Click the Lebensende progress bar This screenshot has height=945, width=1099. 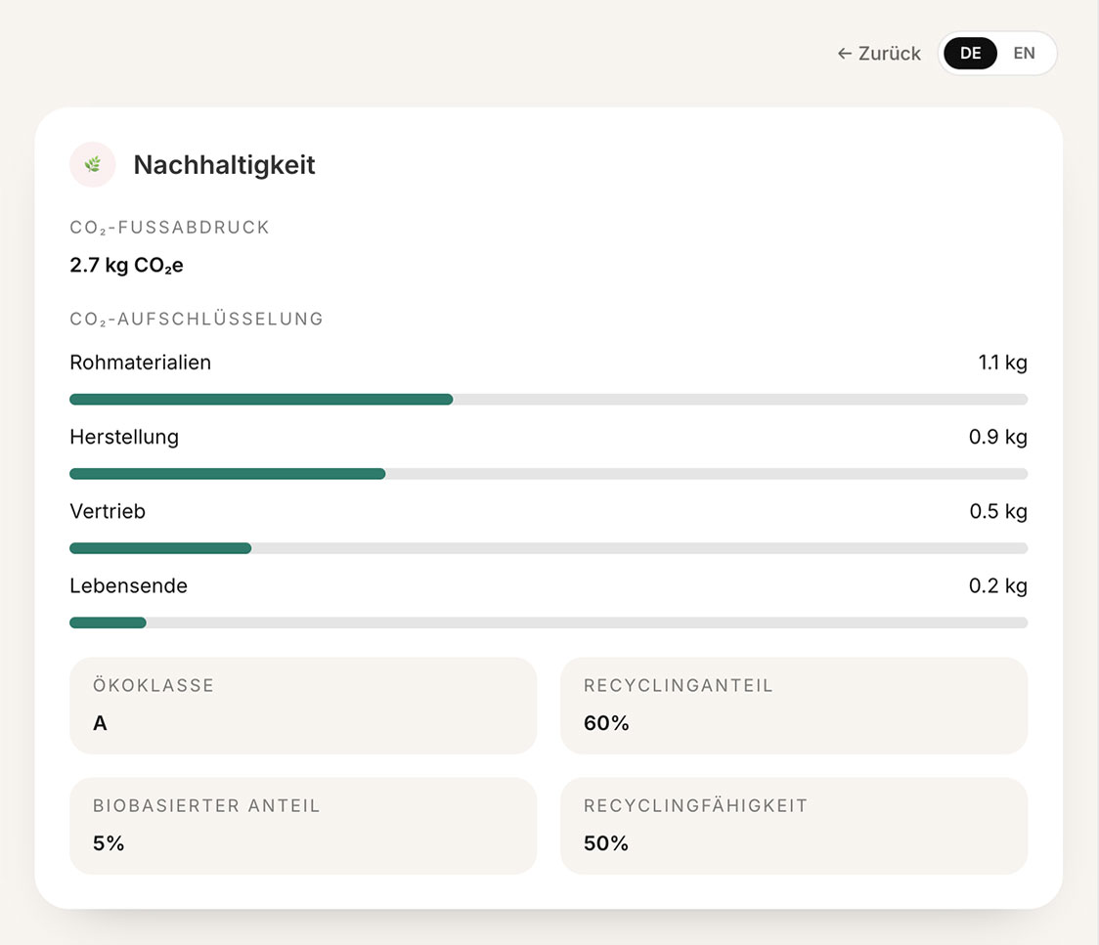548,623
